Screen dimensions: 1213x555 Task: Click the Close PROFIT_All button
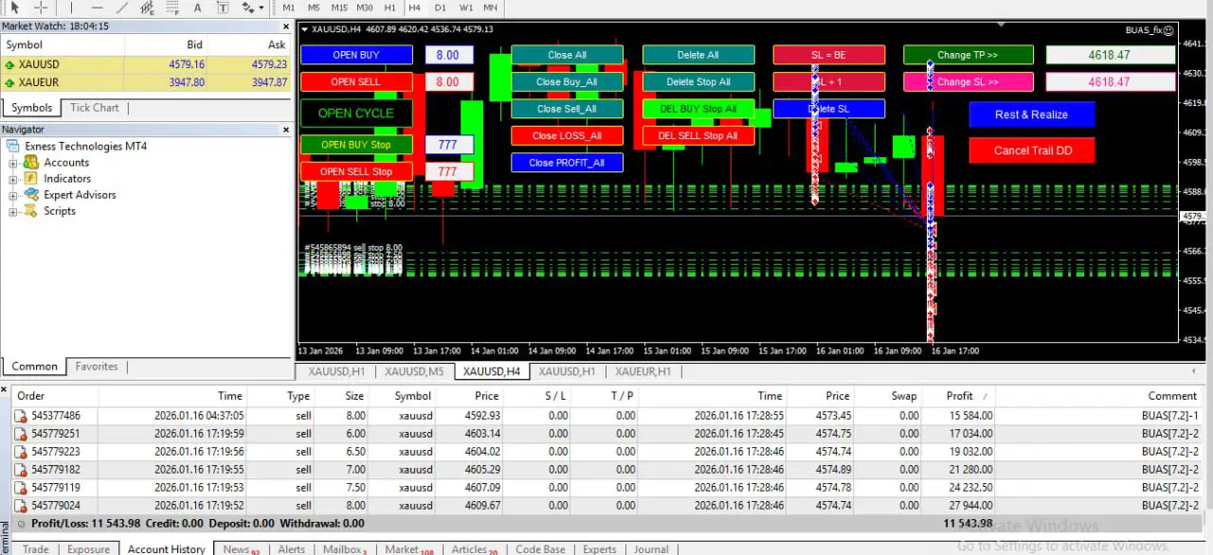[x=567, y=163]
